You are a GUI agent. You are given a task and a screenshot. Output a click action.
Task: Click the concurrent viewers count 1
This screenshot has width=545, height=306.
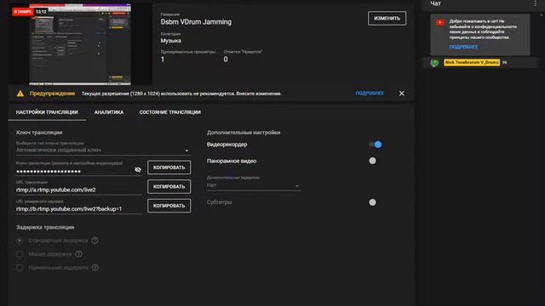click(163, 59)
